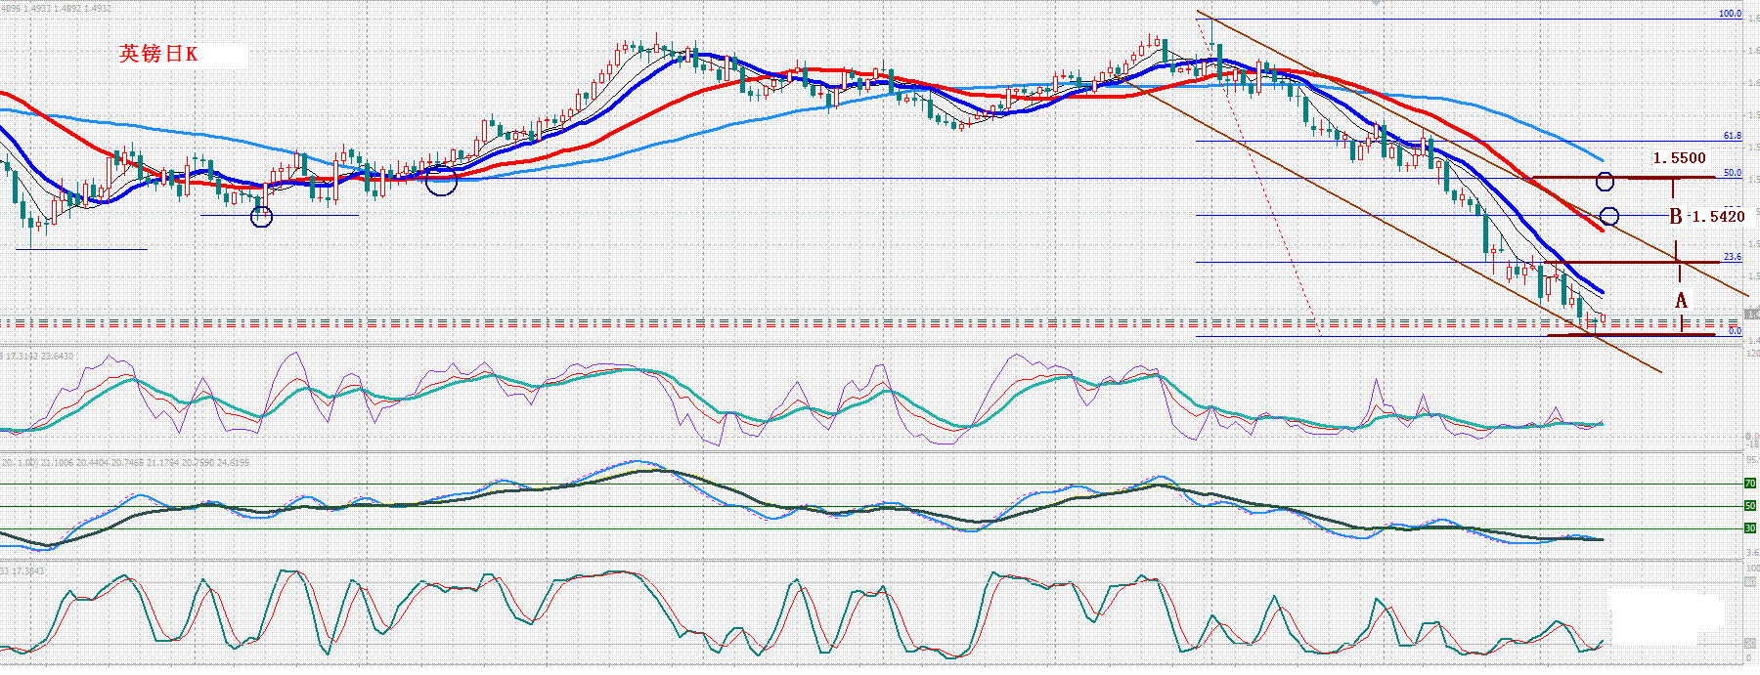The height and width of the screenshot is (675, 1760).
Task: Click the 0.0 Fibonacci level label
Action: (1736, 331)
